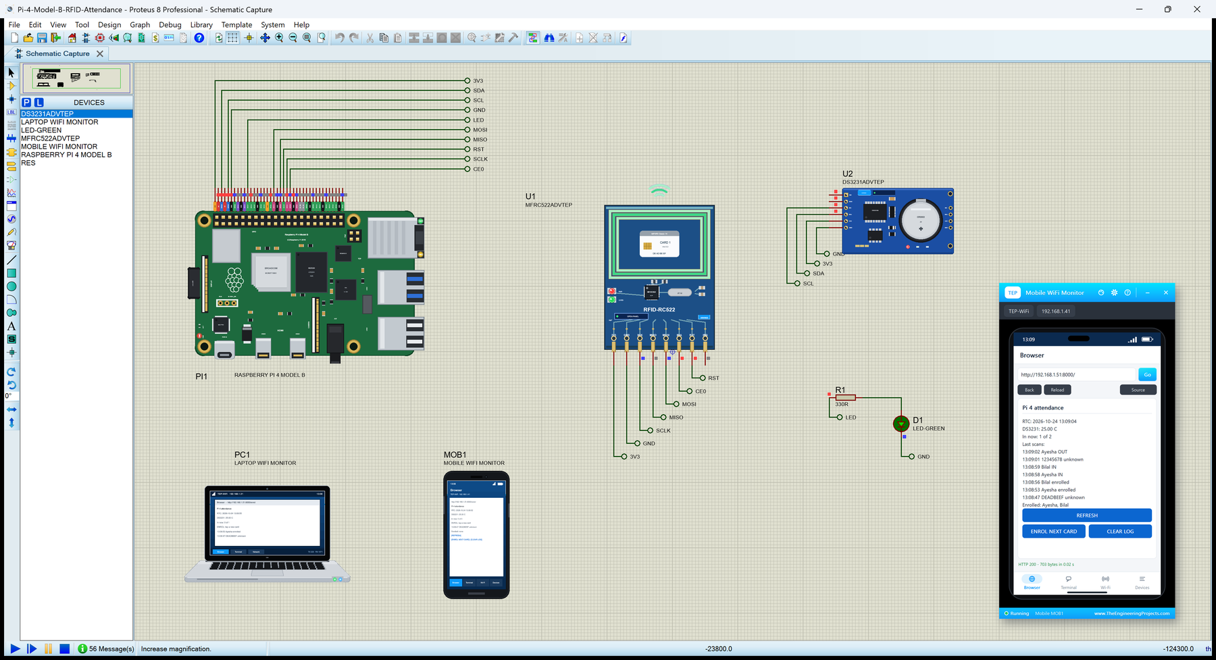The width and height of the screenshot is (1216, 660).
Task: Click the binoculars Search and Tag icon
Action: (x=549, y=38)
